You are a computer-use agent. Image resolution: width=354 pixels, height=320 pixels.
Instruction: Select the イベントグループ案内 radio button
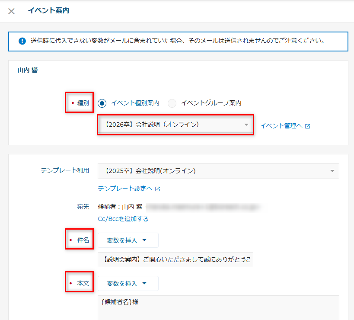(172, 103)
